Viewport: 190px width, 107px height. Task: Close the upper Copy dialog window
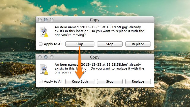[x=40, y=20]
